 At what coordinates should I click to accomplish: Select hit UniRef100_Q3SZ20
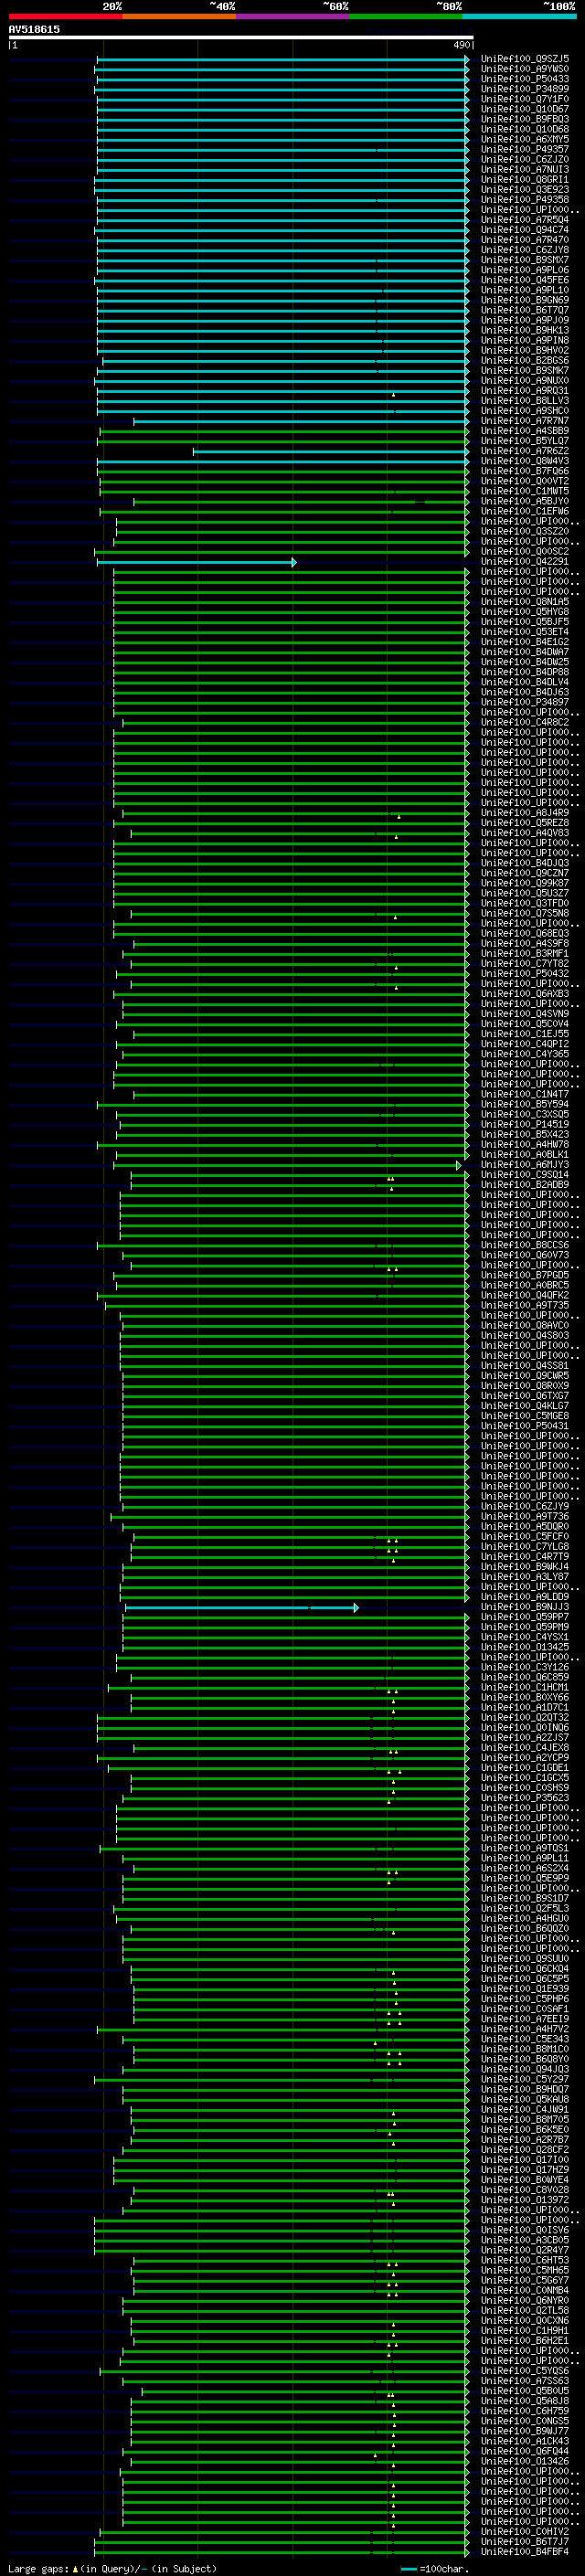[525, 532]
